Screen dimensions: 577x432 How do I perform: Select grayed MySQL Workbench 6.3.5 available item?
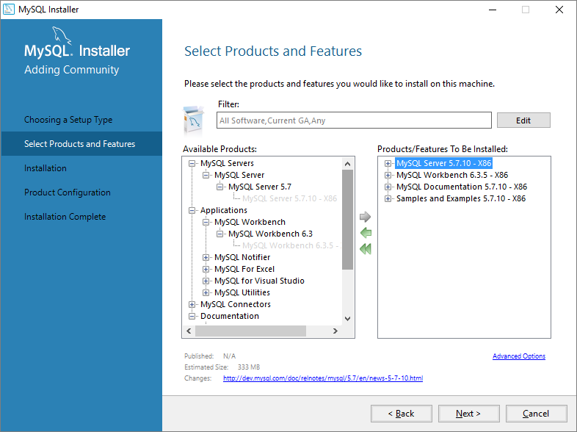pyautogui.click(x=291, y=245)
